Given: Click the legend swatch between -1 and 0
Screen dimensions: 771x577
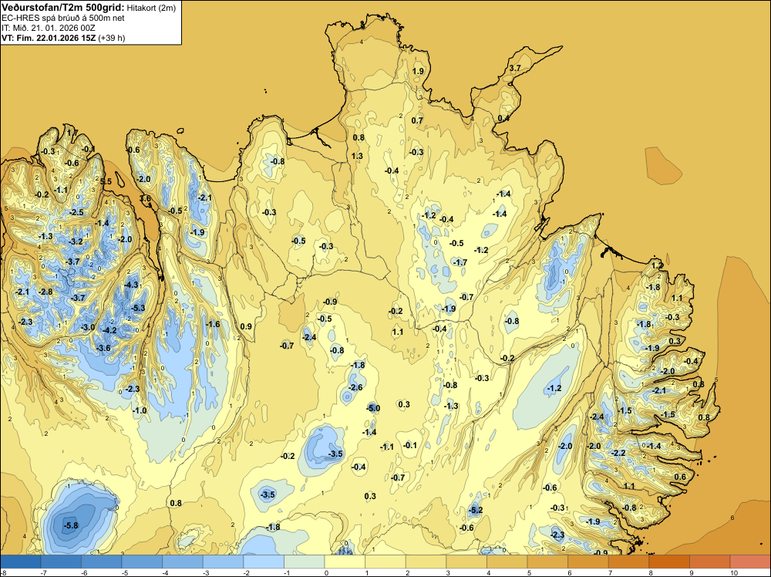Looking at the screenshot, I should point(305,562).
